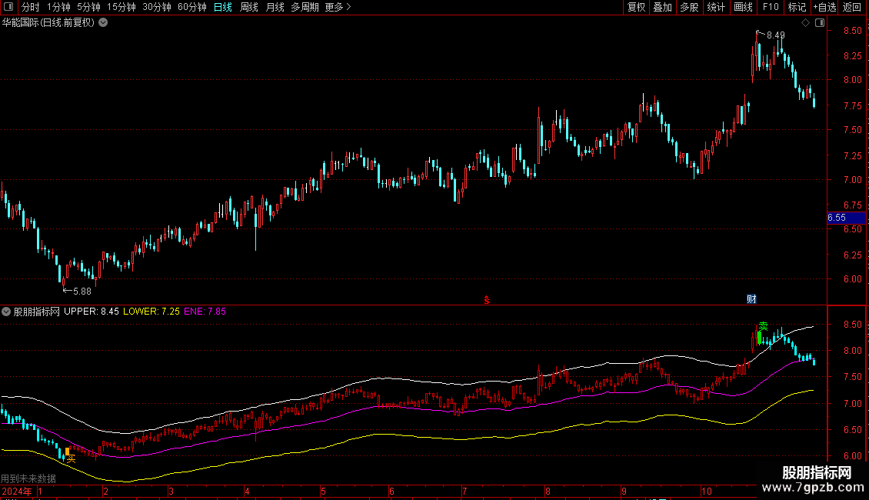Click the blue 财 finance marker
869x500 pixels.
tap(752, 298)
